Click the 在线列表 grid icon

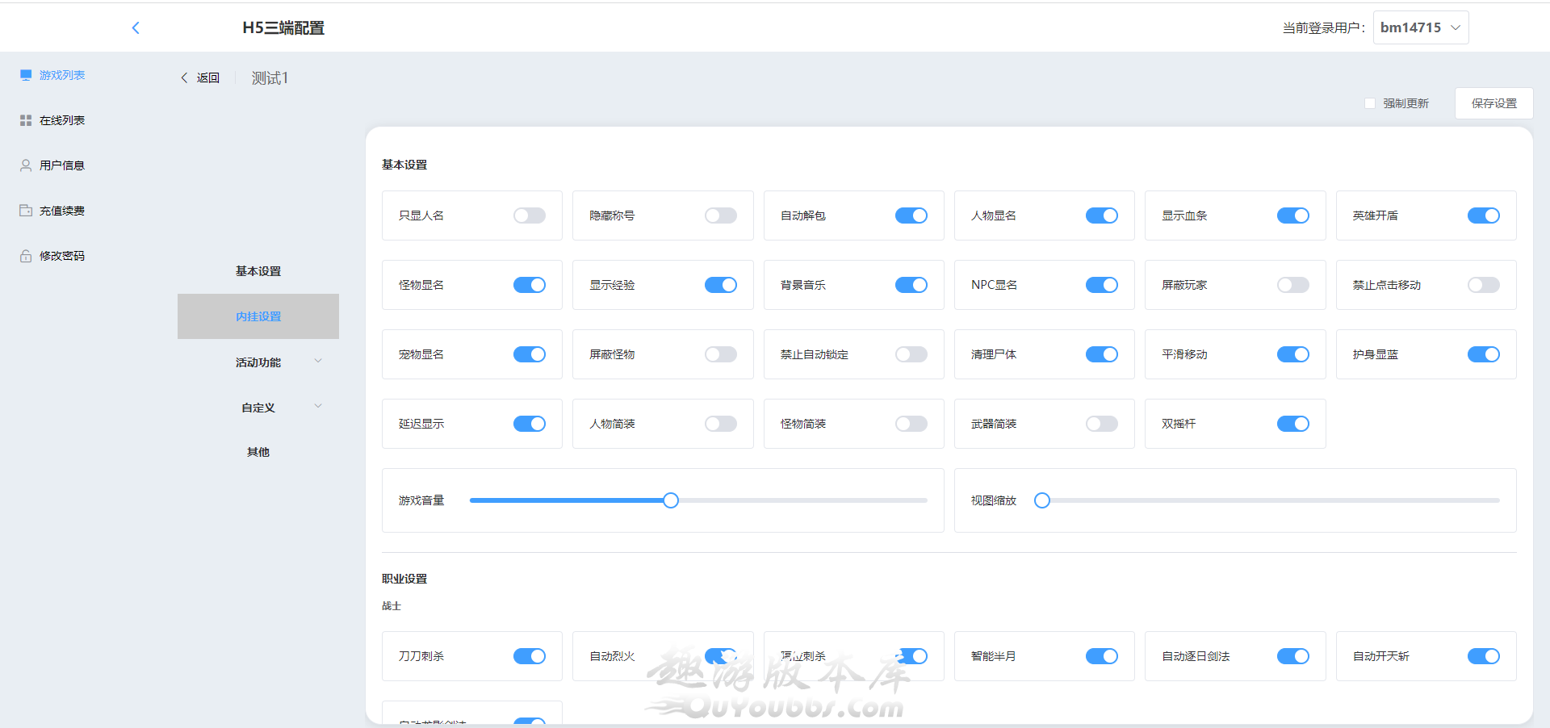click(26, 120)
